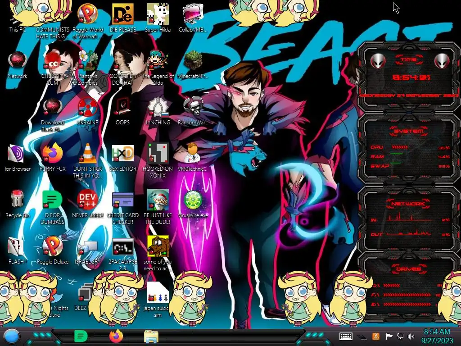Launch the Plants vs Zombies shortcut

[x=88, y=68]
